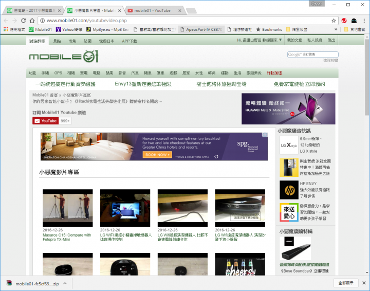Click the browser back arrow

tap(6, 21)
